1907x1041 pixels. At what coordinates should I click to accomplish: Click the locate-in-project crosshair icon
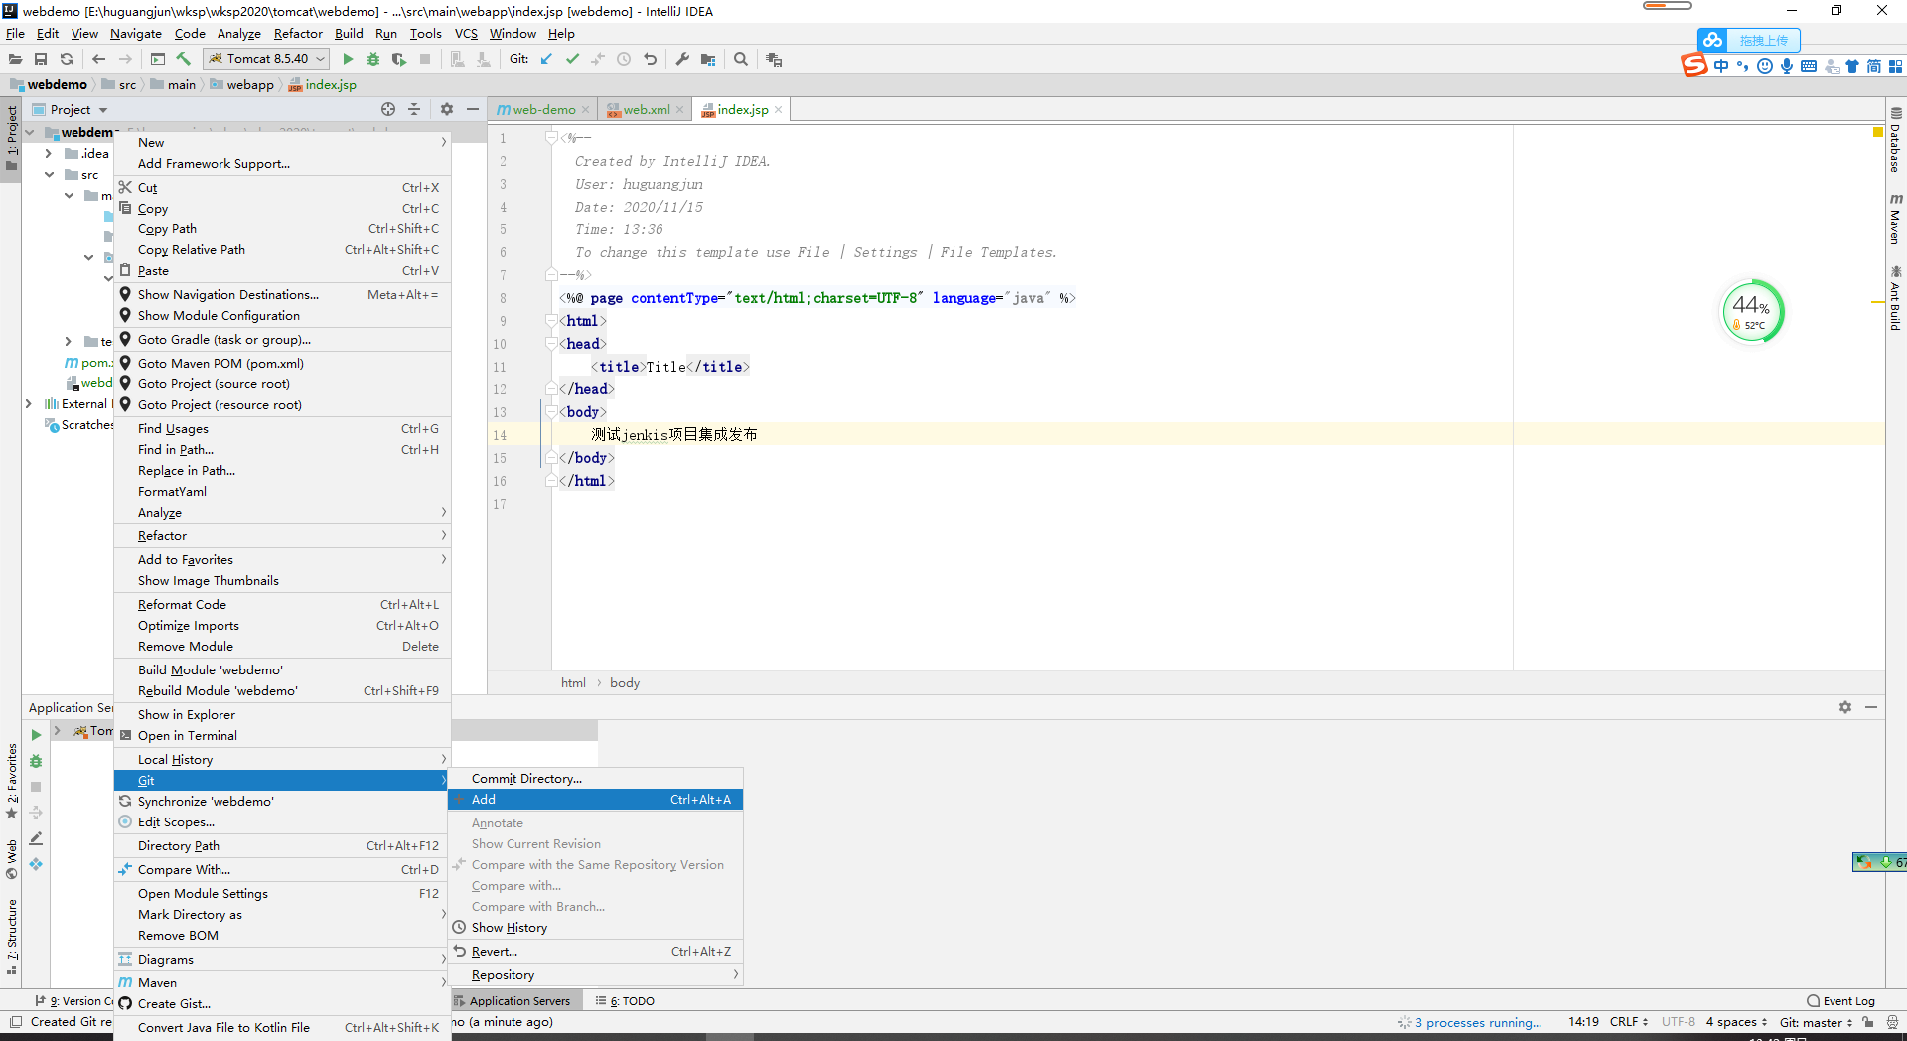388,109
